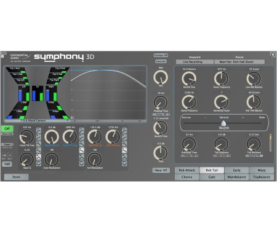Switch to the TopBalance tab
Viewport: 277px width, 233px height.
[x=262, y=177]
